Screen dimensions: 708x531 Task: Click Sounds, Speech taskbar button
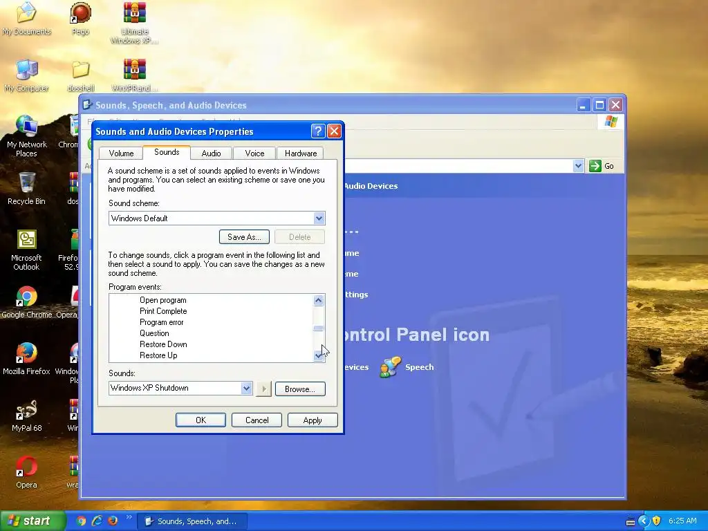(x=192, y=521)
